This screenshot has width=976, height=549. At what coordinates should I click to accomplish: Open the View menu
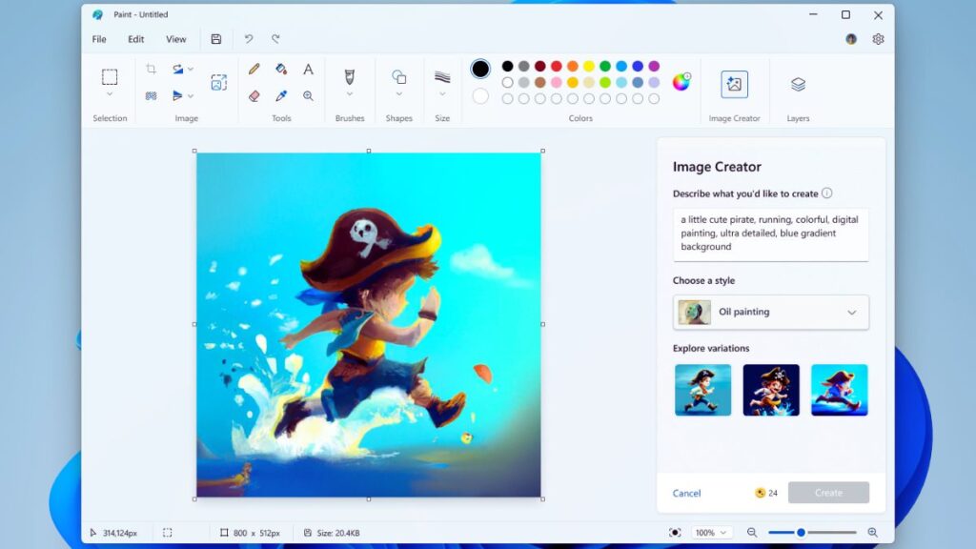coord(175,39)
